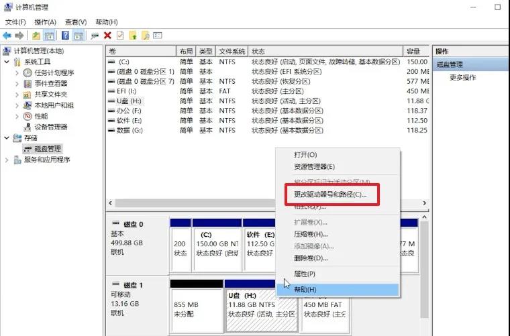Click the red X delete icon
This screenshot has width=510, height=336.
(107, 36)
